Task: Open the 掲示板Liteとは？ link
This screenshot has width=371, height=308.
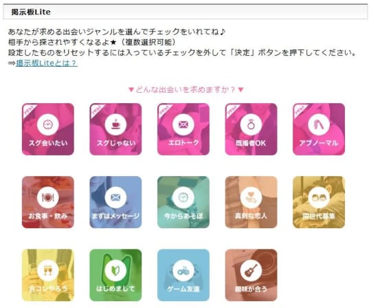Action: tap(47, 63)
